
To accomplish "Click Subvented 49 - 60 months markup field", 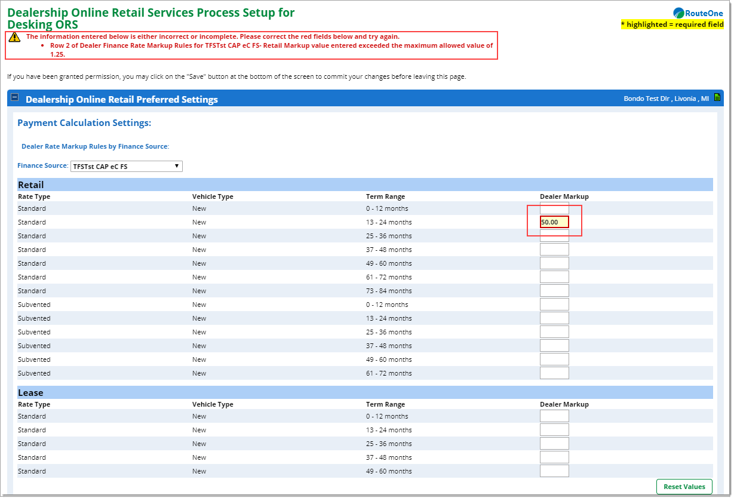I will [554, 359].
